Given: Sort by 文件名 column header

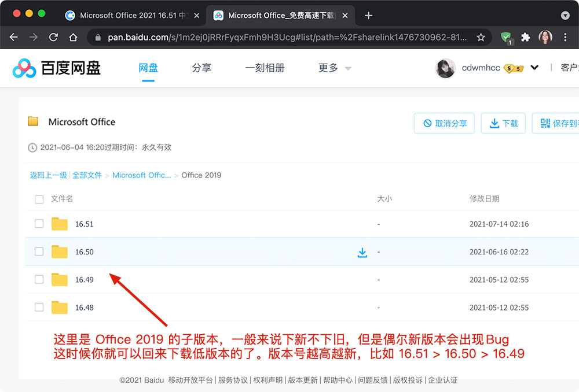Looking at the screenshot, I should [62, 199].
